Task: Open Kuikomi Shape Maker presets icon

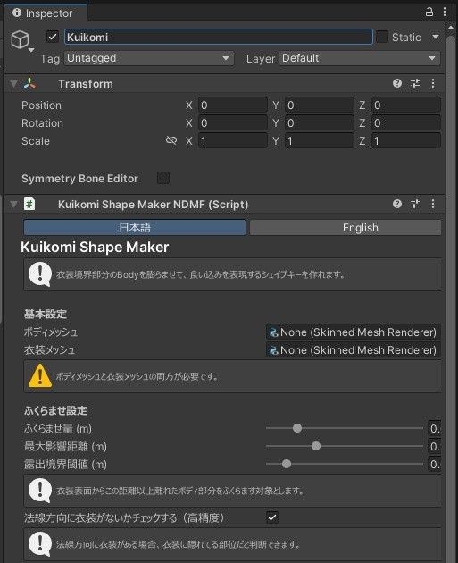Action: pyautogui.click(x=415, y=204)
